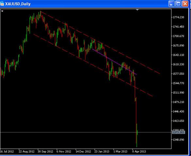Click the 1373.383 current price label
The image size is (191, 156).
[179, 132]
